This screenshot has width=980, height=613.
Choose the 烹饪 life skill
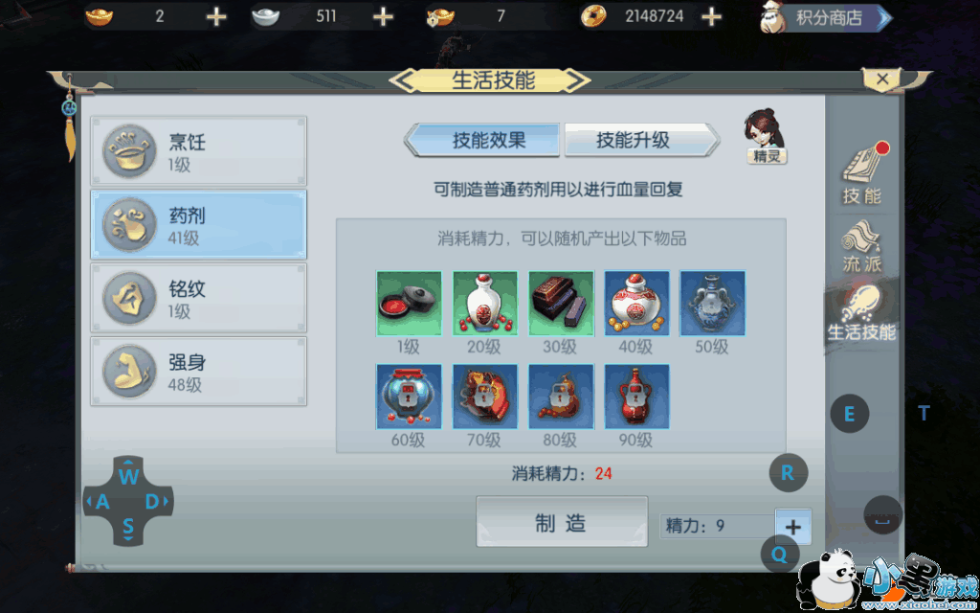tap(199, 150)
